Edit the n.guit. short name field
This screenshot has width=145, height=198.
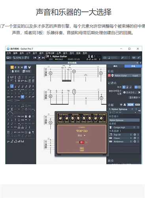[136, 76]
